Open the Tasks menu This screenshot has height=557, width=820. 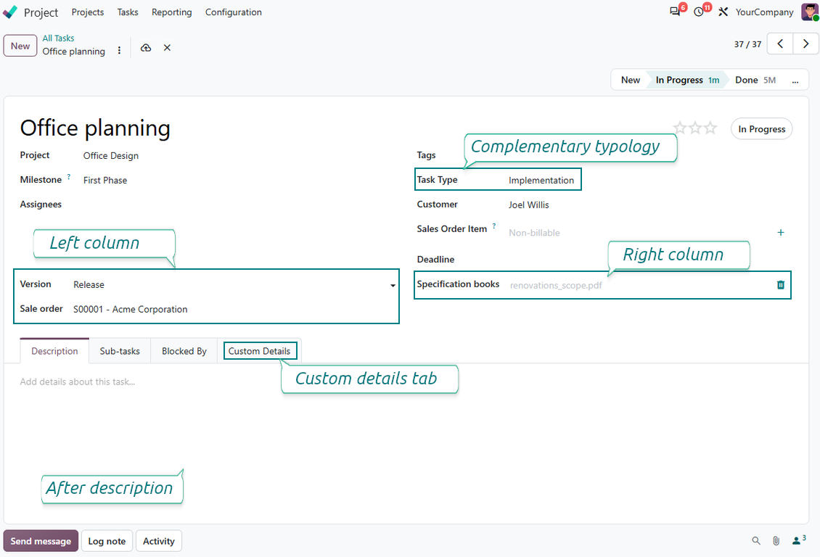click(128, 12)
